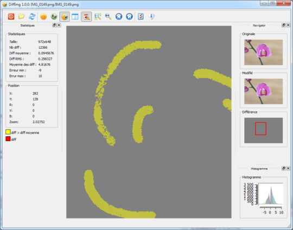
Task: Close the Navigator dock panel
Action: point(288,25)
